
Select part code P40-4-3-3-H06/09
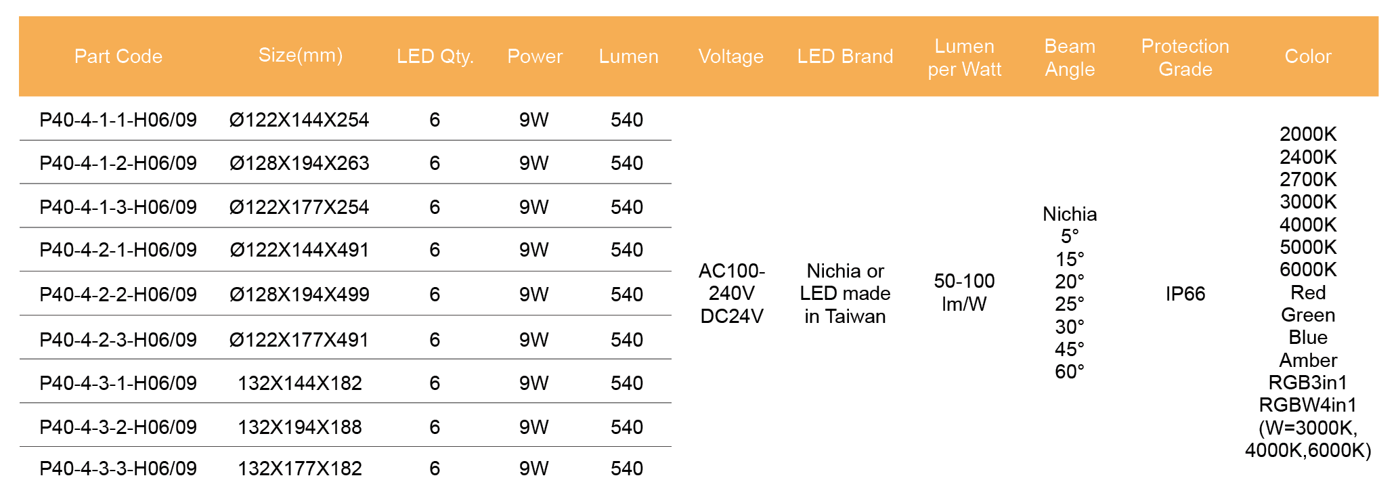click(x=118, y=469)
